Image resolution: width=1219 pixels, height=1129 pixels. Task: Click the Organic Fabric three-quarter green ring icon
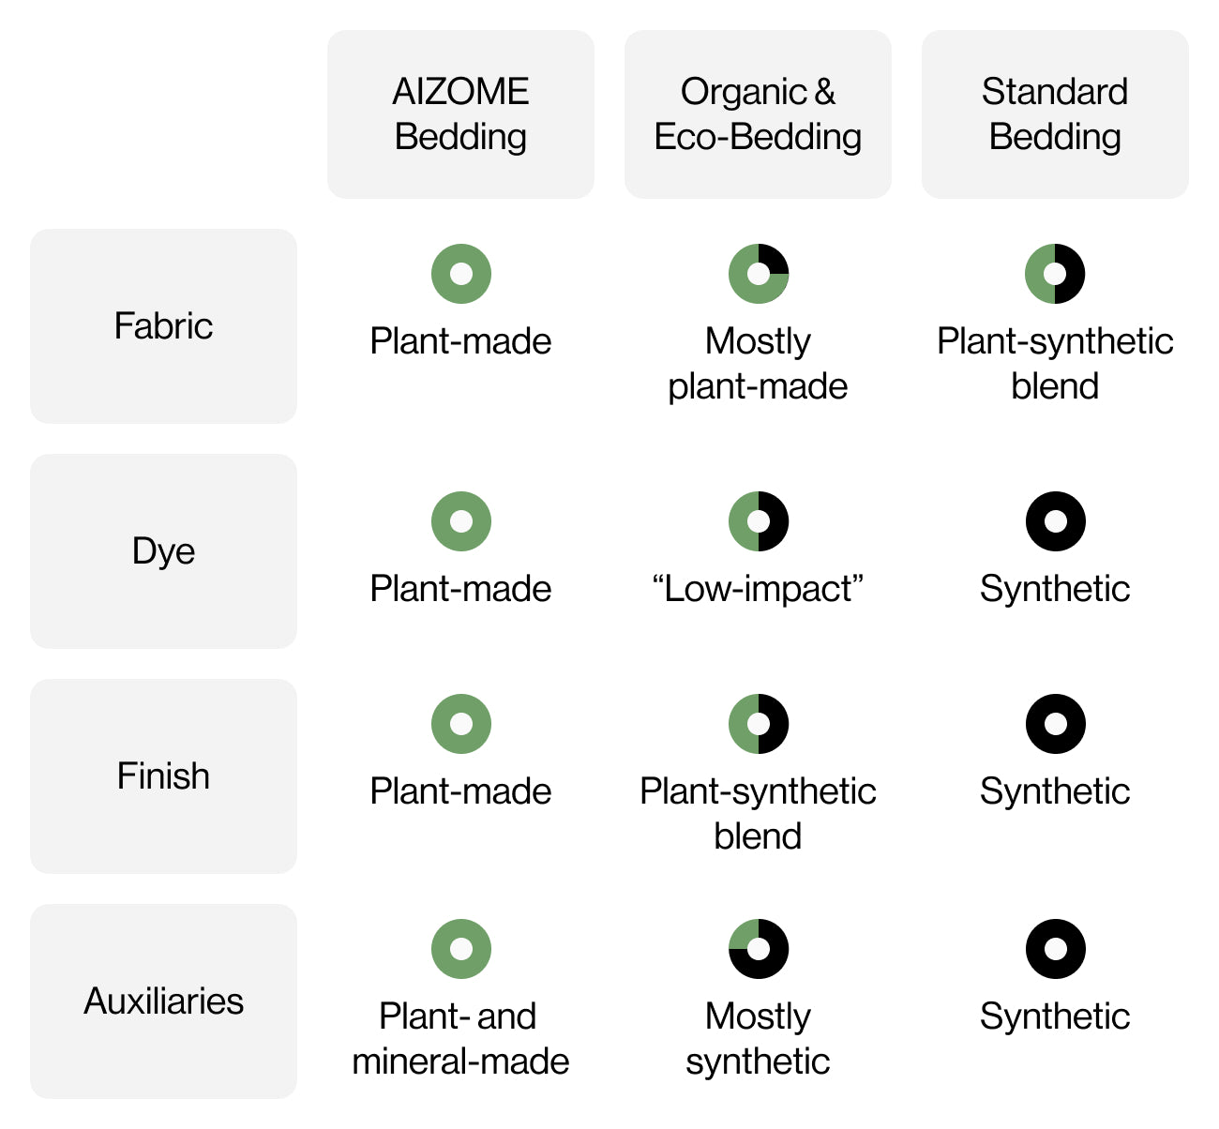tap(758, 274)
